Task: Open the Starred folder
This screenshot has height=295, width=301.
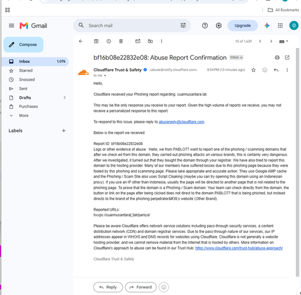Action: tap(26, 70)
